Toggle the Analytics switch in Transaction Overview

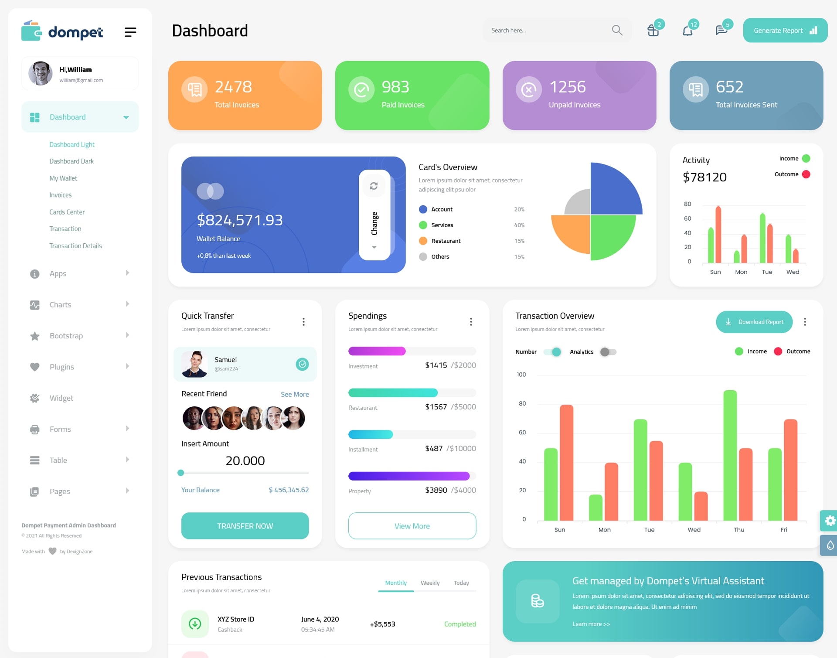point(607,351)
